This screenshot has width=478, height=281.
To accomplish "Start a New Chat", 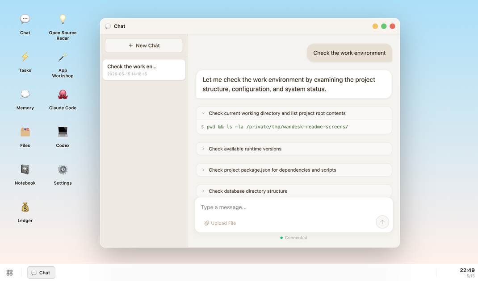I will (x=144, y=45).
